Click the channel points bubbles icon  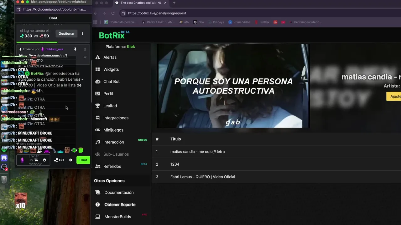(x=56, y=160)
